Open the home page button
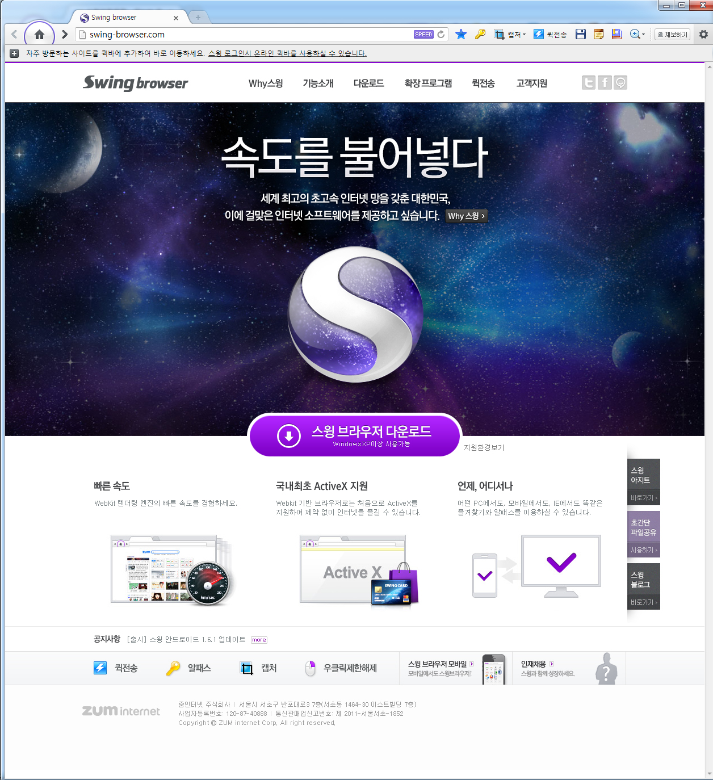 pyautogui.click(x=39, y=35)
